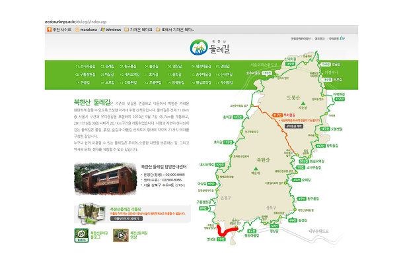The height and width of the screenshot is (269, 403).
Task: Select 03.흰구름길 in the green menu
Action: coord(128,67)
